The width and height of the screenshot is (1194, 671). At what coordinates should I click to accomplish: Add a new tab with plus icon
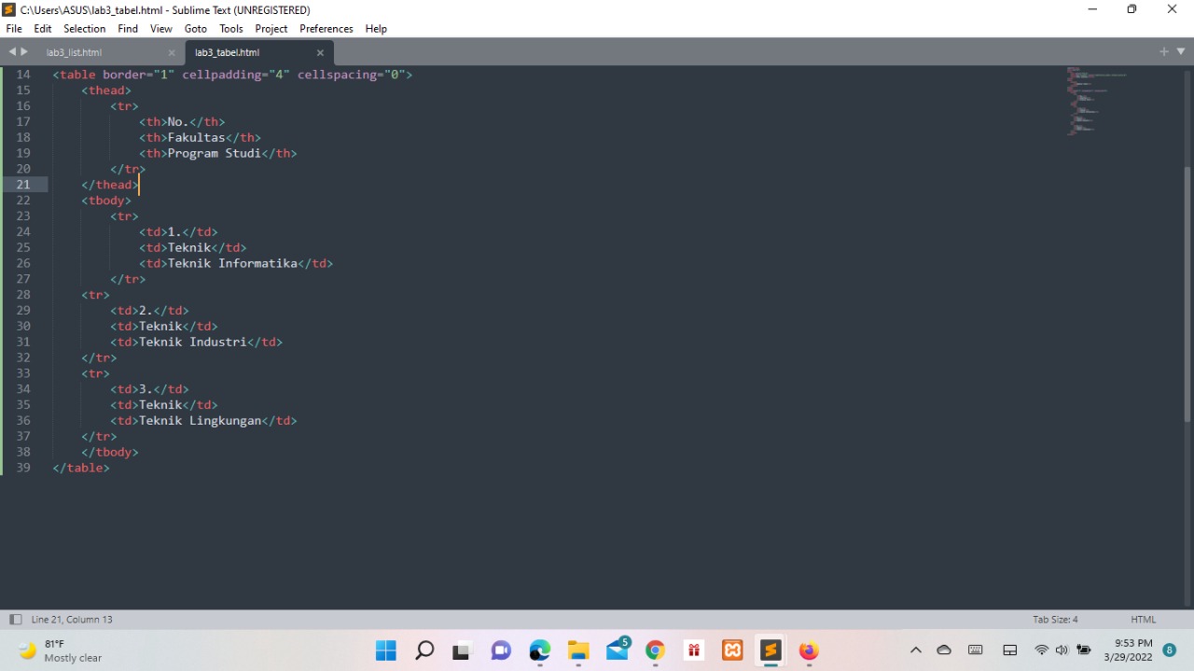(x=1164, y=51)
